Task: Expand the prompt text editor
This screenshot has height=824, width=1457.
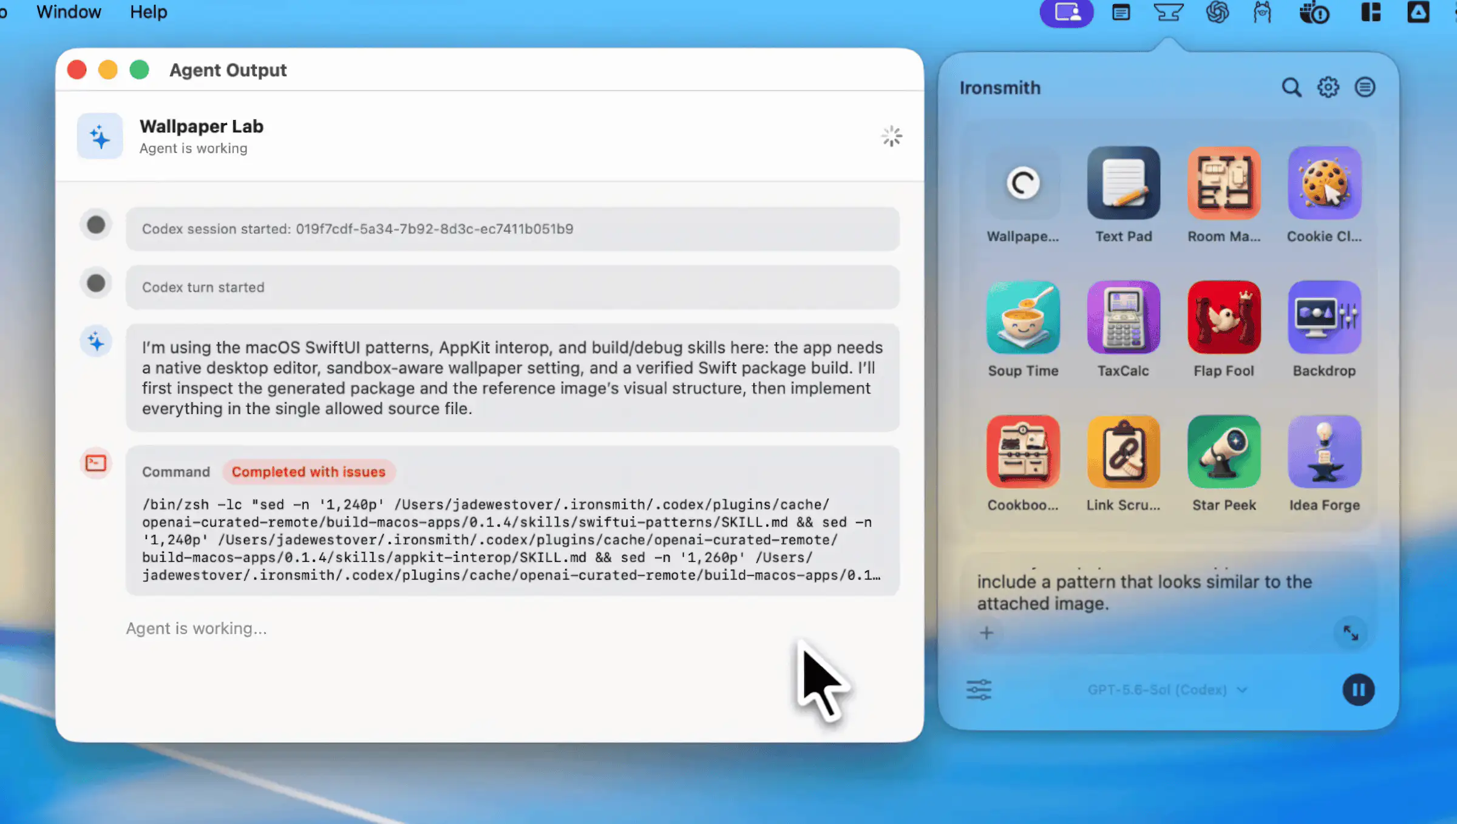Action: click(1351, 633)
